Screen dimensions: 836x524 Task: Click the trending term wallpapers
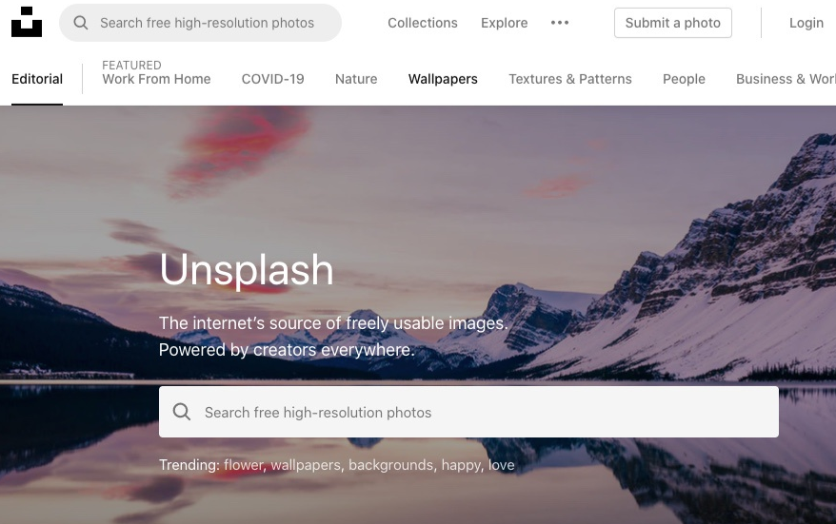point(306,465)
